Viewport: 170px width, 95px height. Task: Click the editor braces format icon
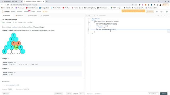coord(158,16)
